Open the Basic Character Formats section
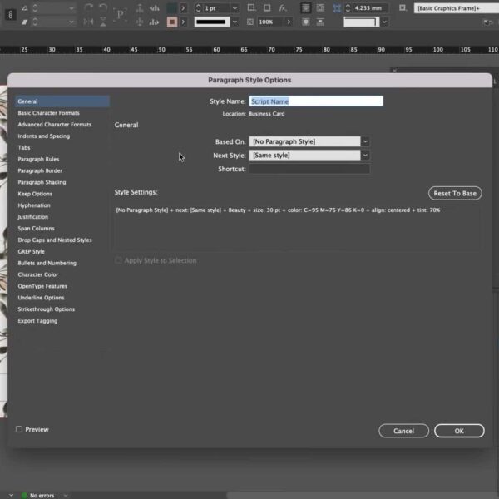 point(49,113)
